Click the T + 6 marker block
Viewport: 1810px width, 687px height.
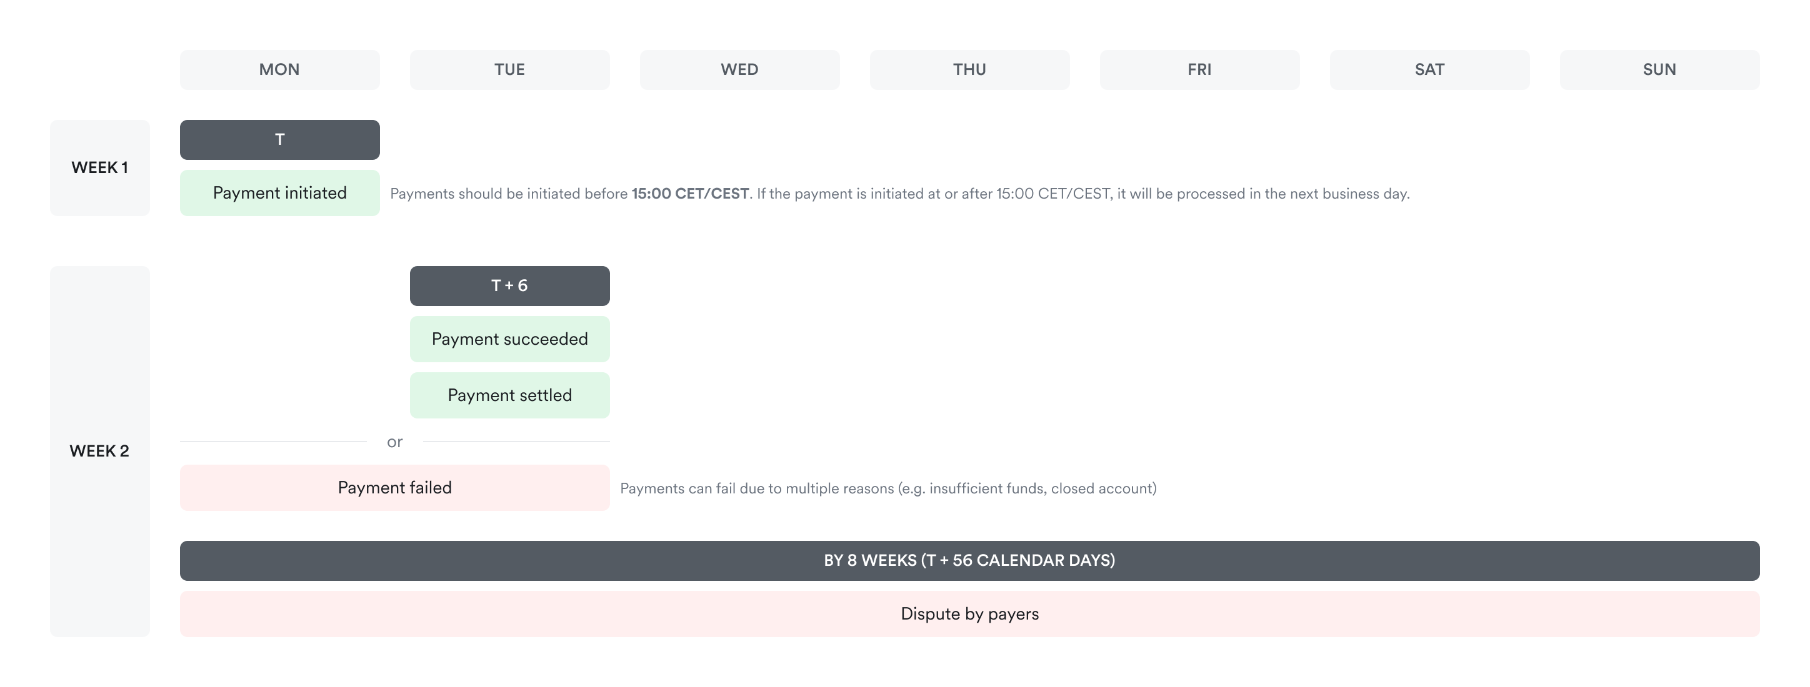pyautogui.click(x=509, y=286)
